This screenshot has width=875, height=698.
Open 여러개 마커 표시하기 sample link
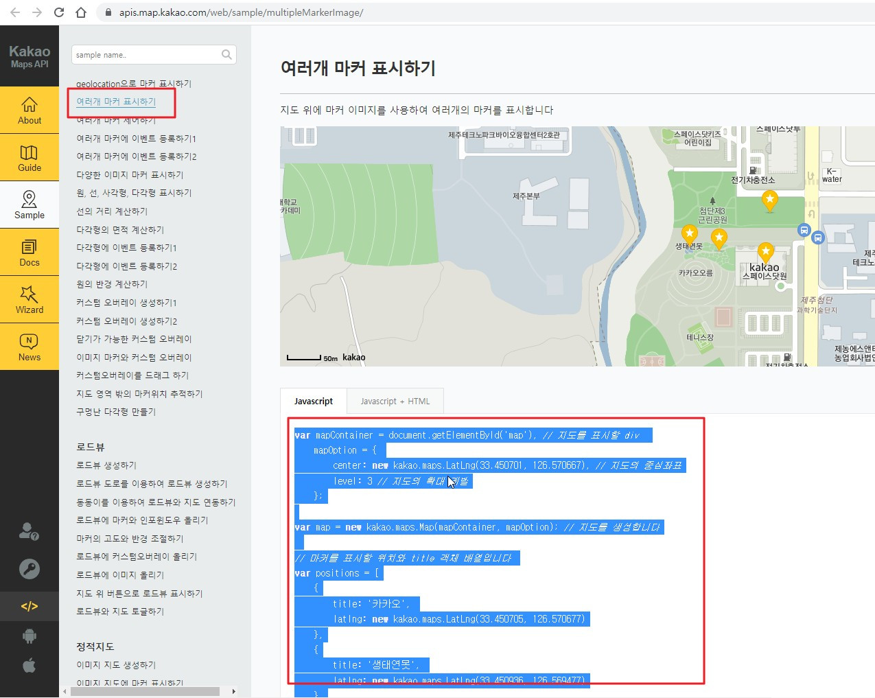point(116,102)
